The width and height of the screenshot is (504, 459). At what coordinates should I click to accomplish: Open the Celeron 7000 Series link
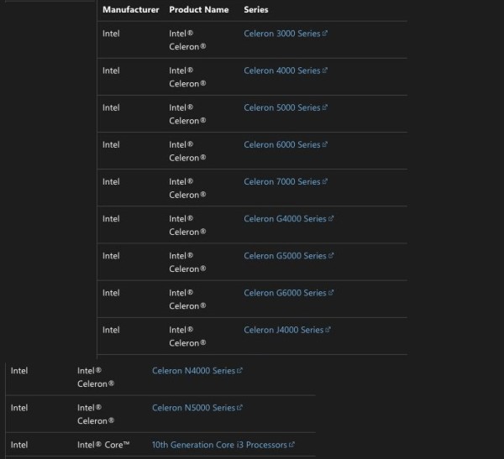tap(282, 182)
